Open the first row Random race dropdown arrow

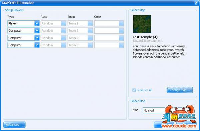[x=64, y=23]
